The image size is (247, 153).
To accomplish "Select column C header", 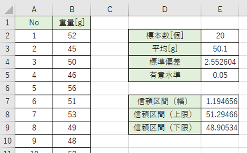I will coord(109,9).
